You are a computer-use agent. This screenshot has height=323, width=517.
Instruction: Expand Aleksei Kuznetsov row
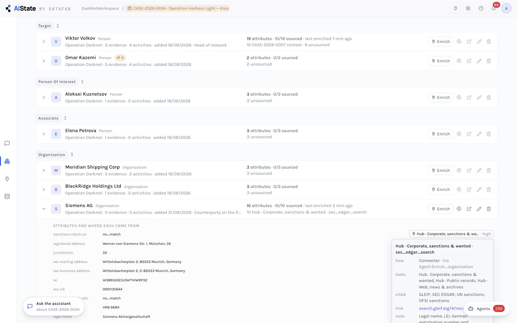click(x=44, y=98)
